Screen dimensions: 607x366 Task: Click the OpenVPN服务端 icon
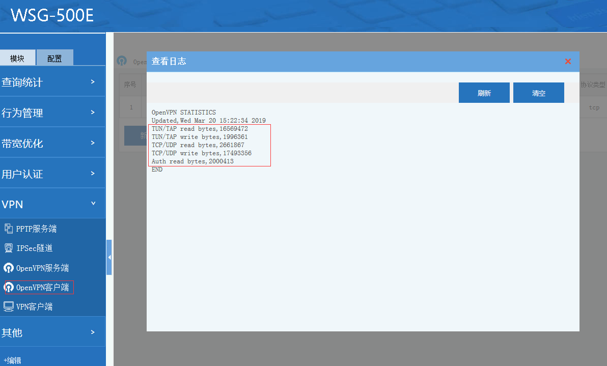pyautogui.click(x=8, y=268)
